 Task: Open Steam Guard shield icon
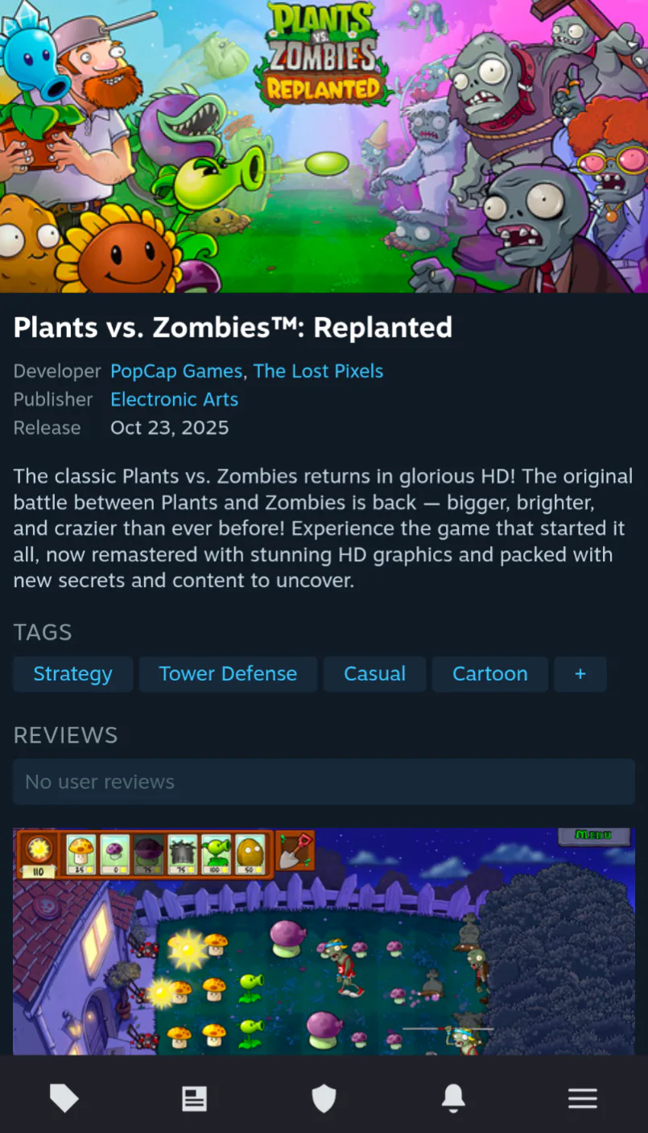point(324,1098)
